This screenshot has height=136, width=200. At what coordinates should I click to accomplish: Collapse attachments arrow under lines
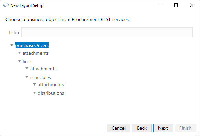click(x=27, y=68)
